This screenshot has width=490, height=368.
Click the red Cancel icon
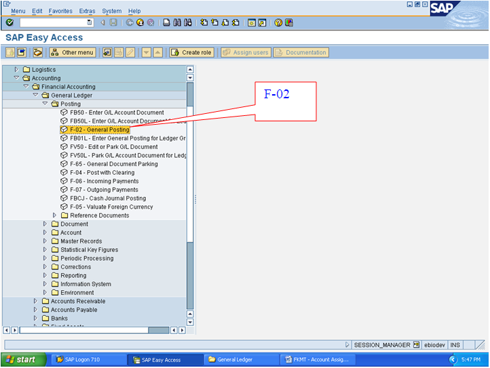click(151, 22)
